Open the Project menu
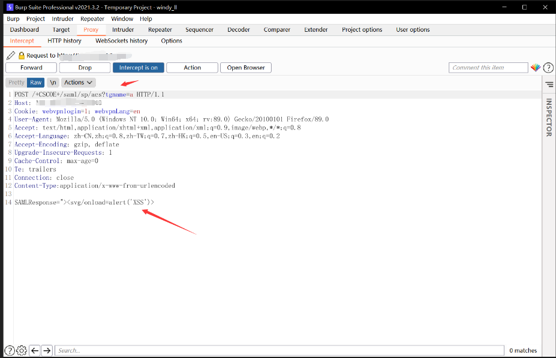The height and width of the screenshot is (358, 556). tap(35, 19)
